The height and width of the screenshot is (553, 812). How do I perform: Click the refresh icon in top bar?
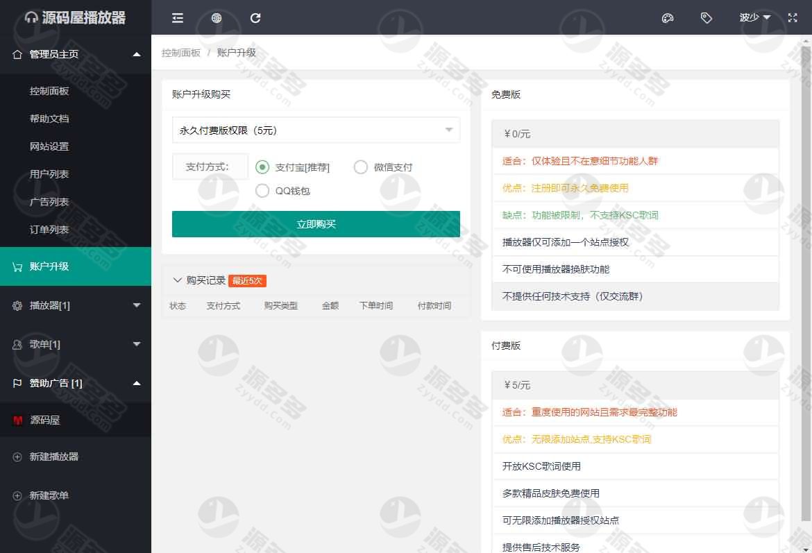(255, 18)
